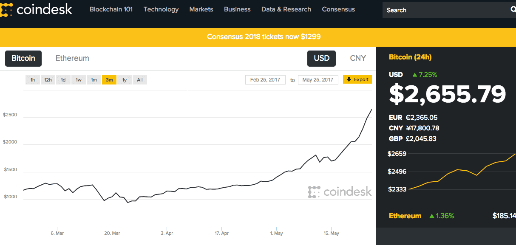
Task: Switch chart to Ethereum
Action: coord(72,59)
